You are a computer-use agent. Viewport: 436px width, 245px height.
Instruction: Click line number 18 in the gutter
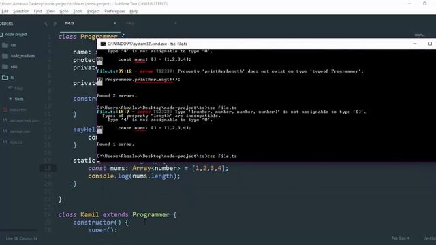pyautogui.click(x=48, y=168)
